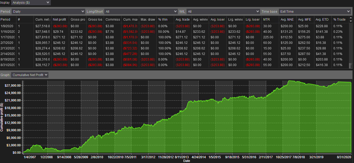Click the $416.38 Avg. ETD cell
Viewport: 354px width, 163px height.
click(323, 65)
